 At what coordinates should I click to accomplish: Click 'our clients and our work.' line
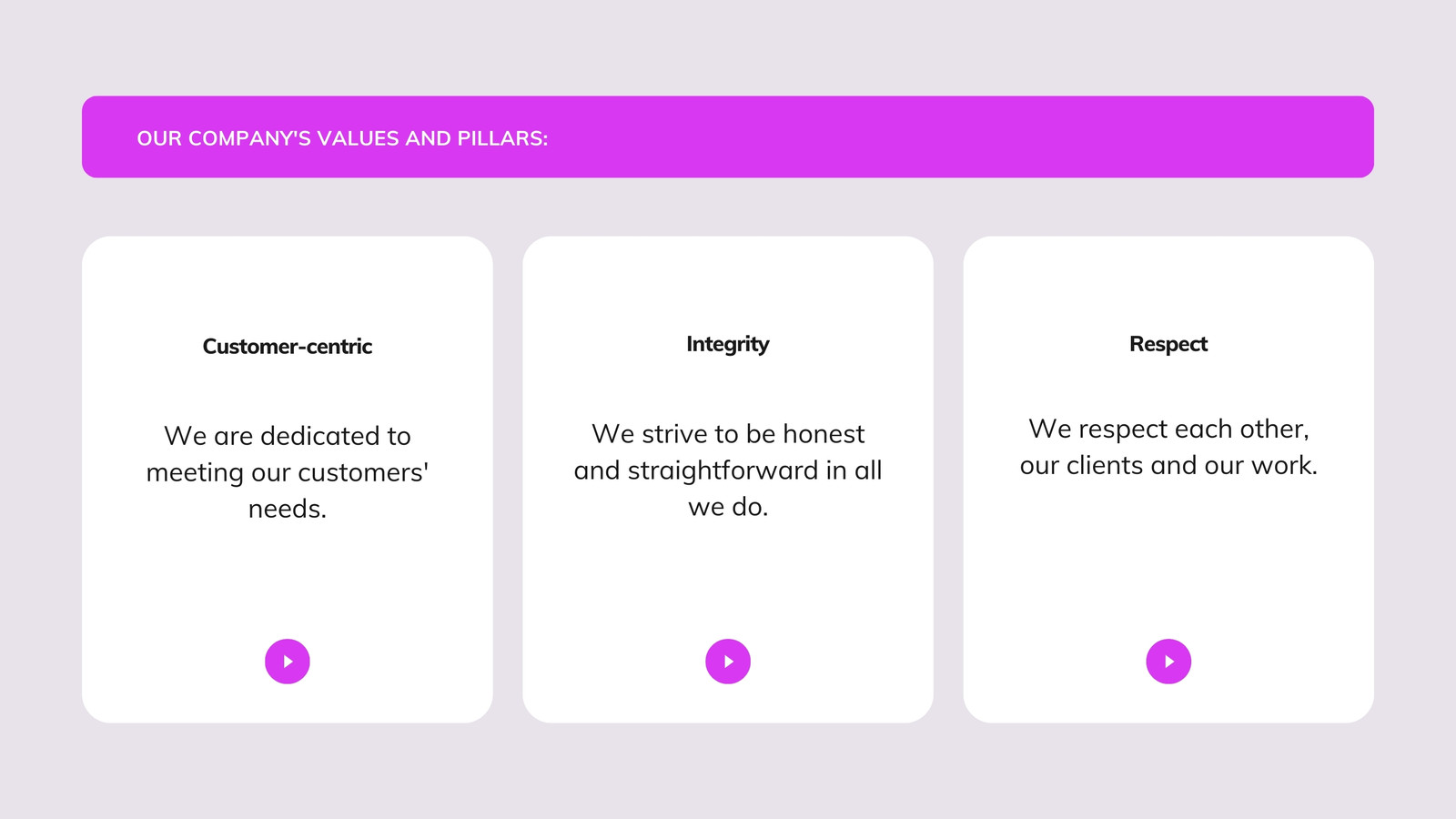(1168, 466)
